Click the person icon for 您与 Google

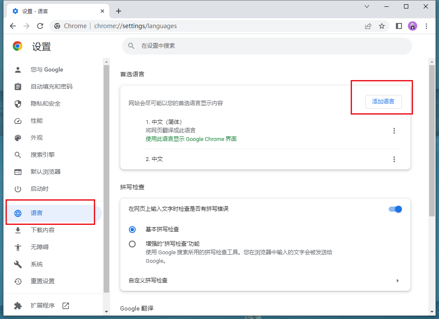point(18,69)
